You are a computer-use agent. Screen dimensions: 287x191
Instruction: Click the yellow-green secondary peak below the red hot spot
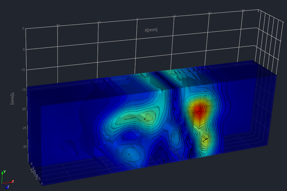(206, 140)
